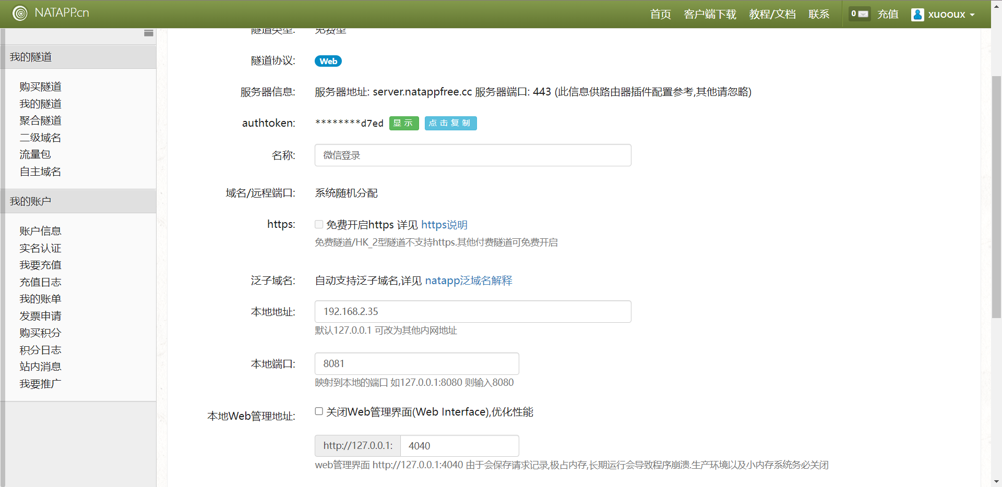Open 账户信息 in the sidebar
The height and width of the screenshot is (487, 1002).
[x=41, y=231]
